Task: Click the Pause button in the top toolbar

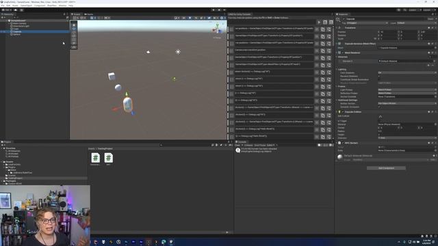Action: [x=219, y=10]
